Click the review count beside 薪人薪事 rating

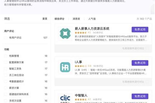(98, 32)
